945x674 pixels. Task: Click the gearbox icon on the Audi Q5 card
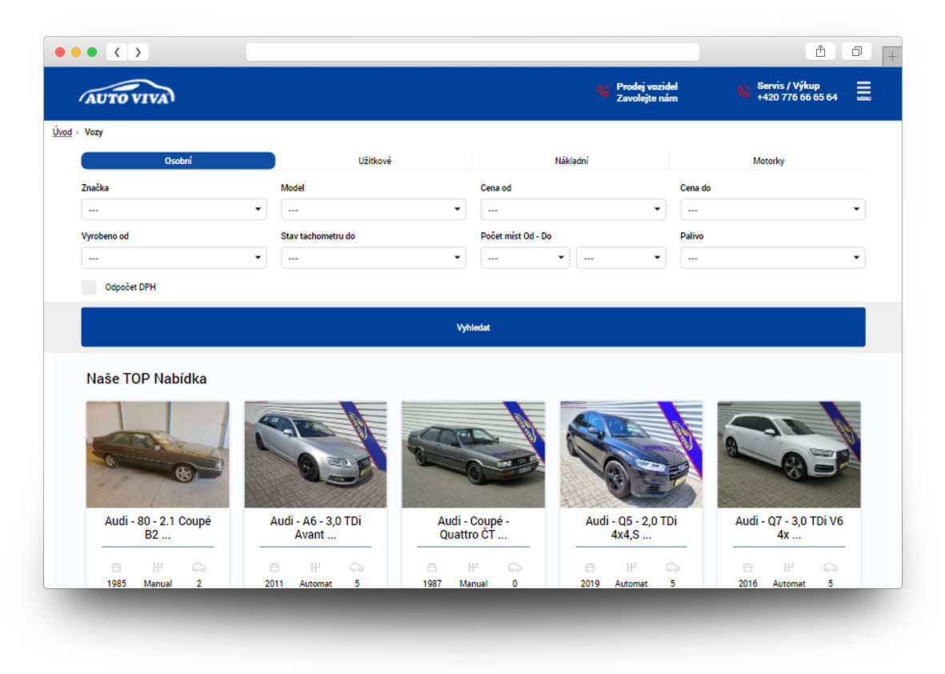(631, 568)
